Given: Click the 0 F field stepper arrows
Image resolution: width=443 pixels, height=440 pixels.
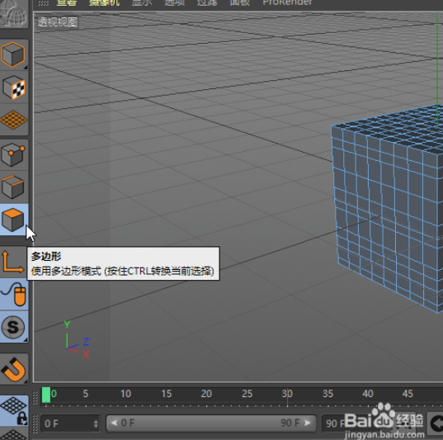Looking at the screenshot, I should (x=96, y=423).
